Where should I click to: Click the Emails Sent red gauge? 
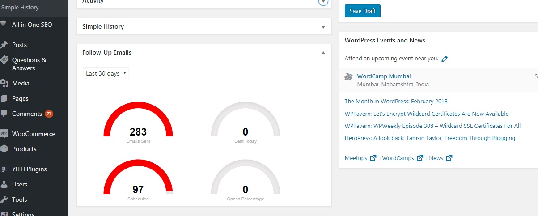tap(138, 120)
